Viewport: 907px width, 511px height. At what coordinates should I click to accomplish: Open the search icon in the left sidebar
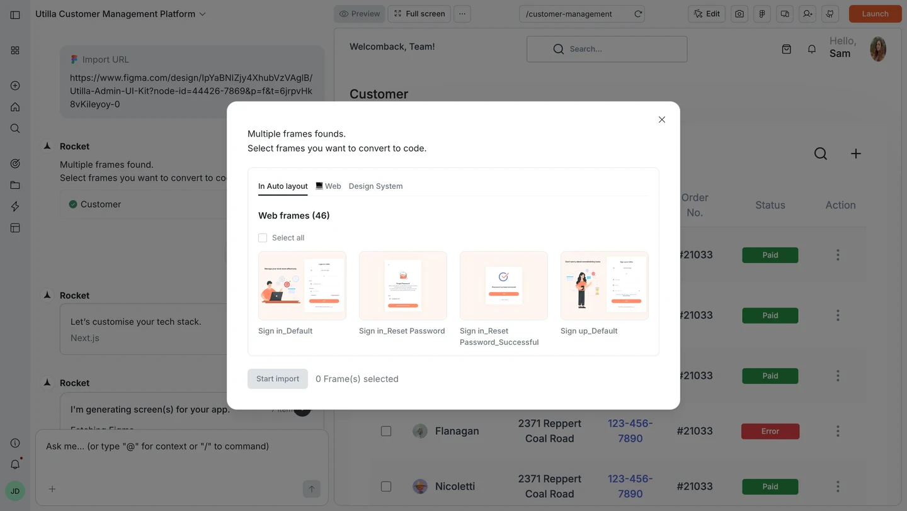pos(14,128)
